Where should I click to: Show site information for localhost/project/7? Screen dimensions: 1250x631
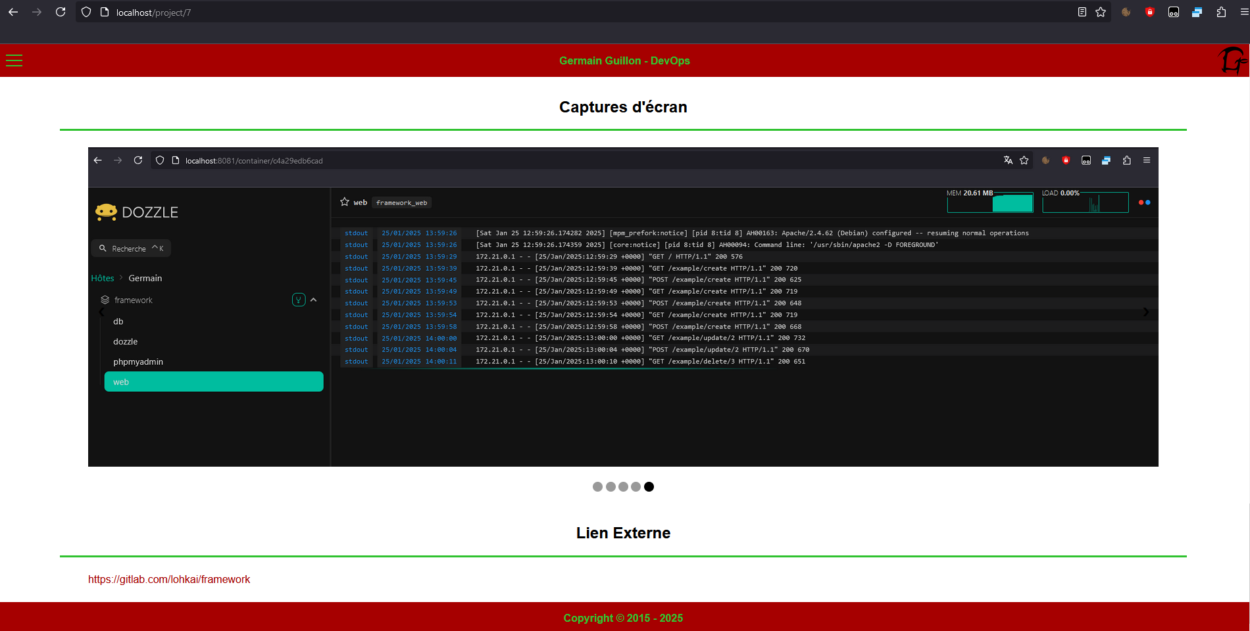click(x=104, y=12)
